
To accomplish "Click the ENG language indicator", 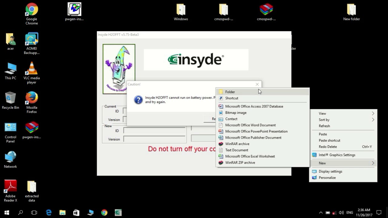I will (x=350, y=213).
